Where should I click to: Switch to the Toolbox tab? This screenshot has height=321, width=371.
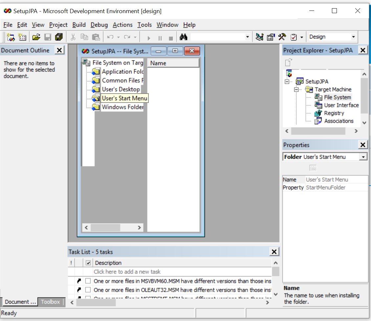pos(50,302)
